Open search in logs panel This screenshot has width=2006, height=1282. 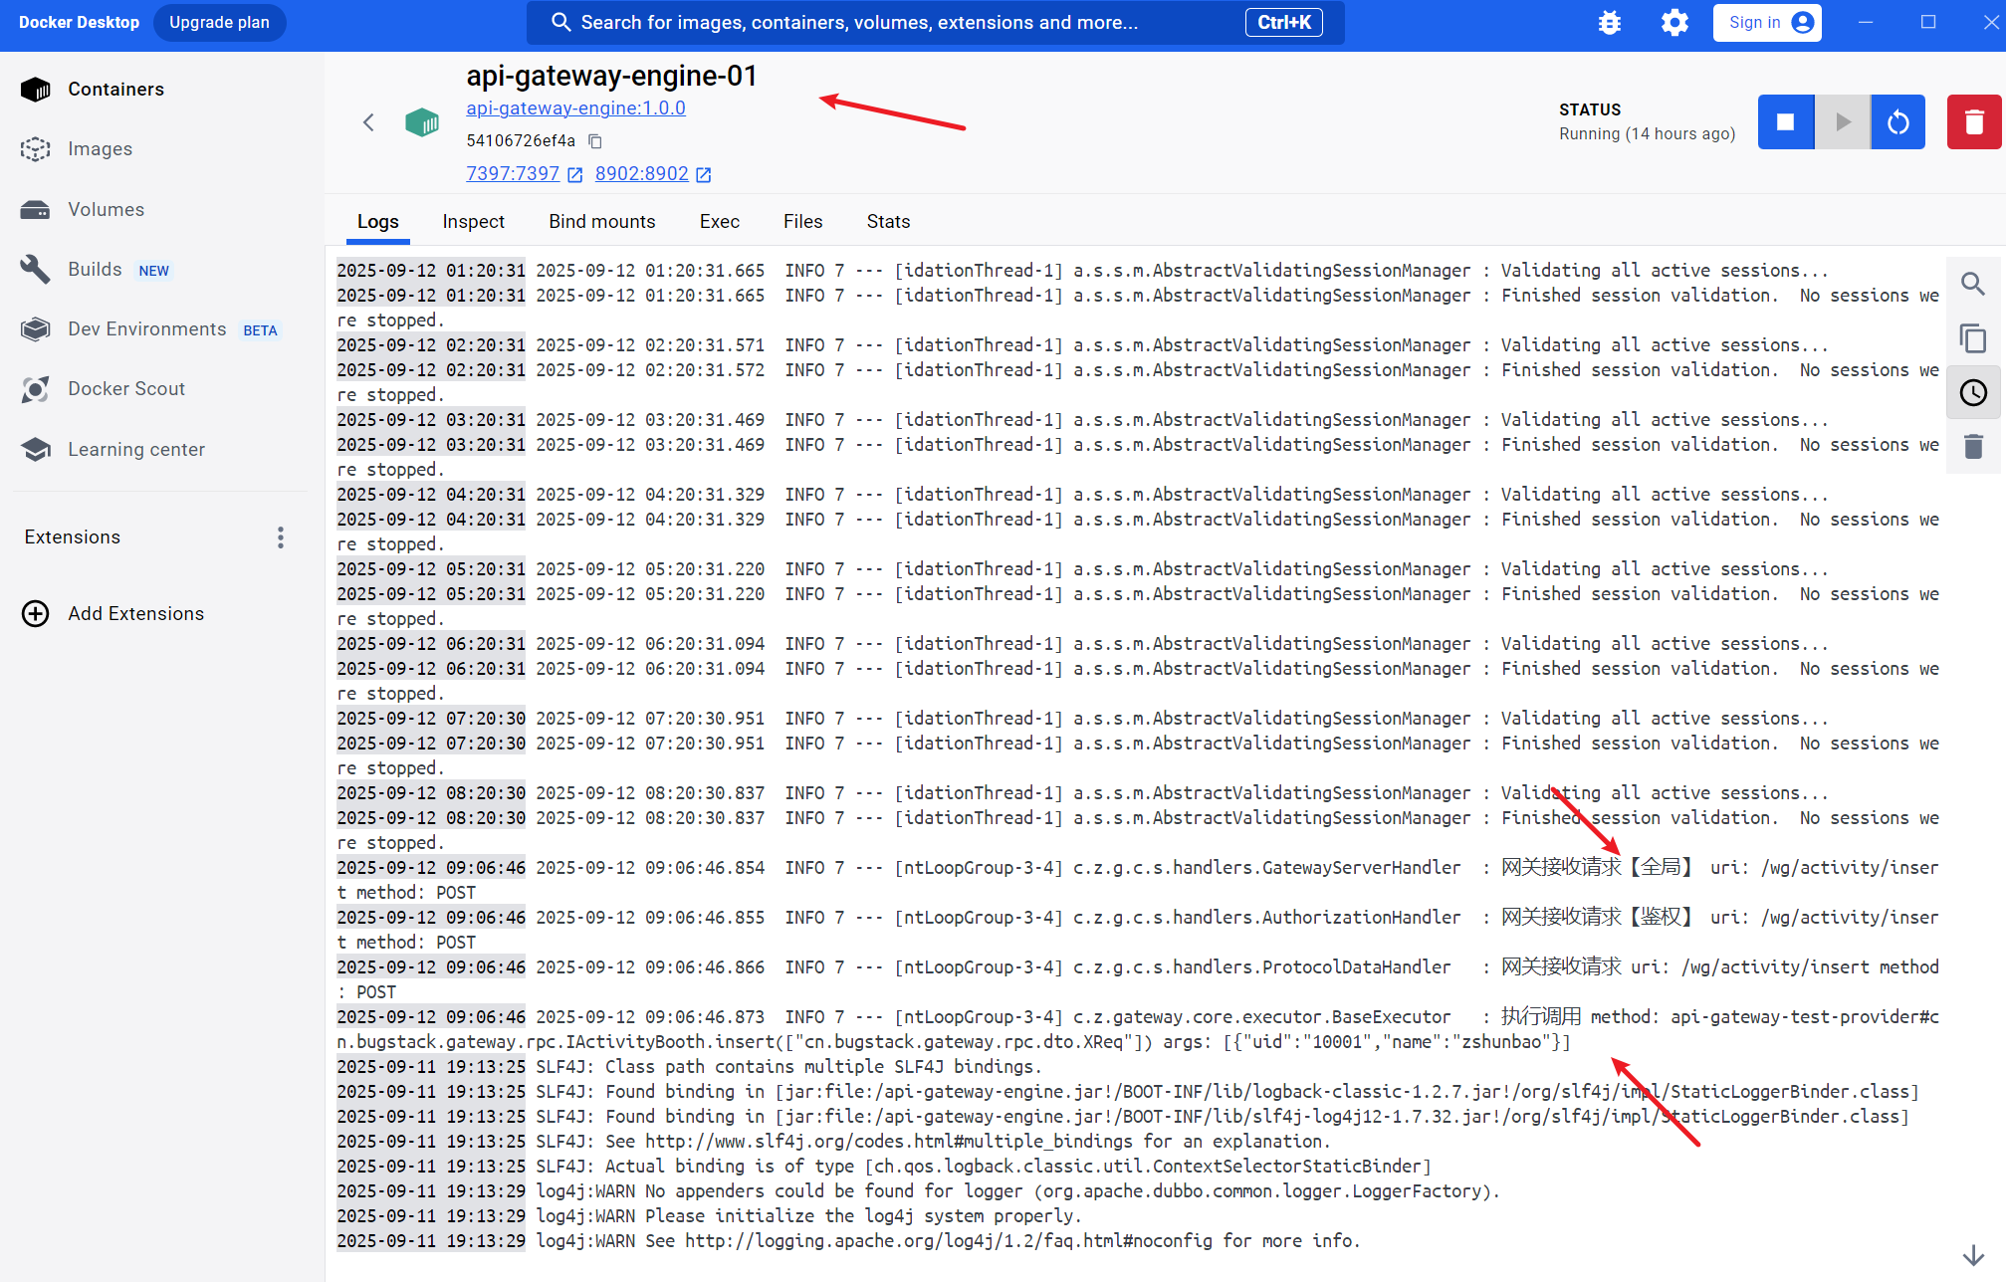(1972, 284)
